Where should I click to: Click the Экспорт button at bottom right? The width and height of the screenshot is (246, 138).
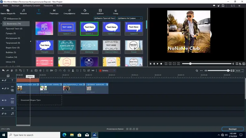click(x=233, y=129)
